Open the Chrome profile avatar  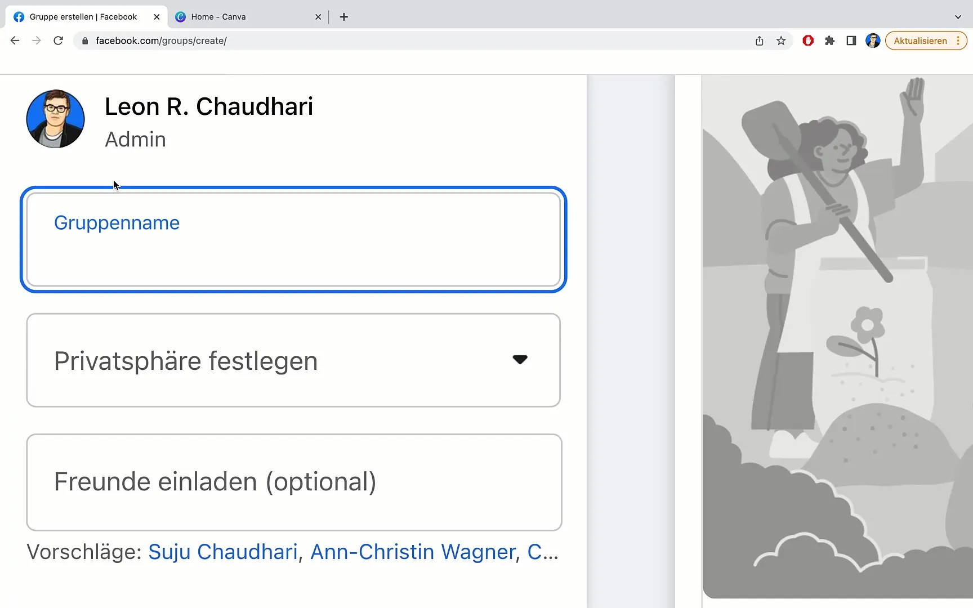pos(873,41)
